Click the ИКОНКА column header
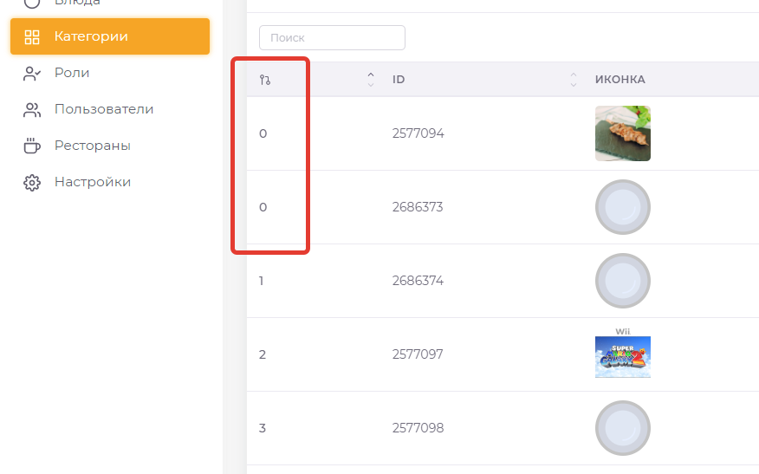Image resolution: width=759 pixels, height=474 pixels. (x=620, y=80)
